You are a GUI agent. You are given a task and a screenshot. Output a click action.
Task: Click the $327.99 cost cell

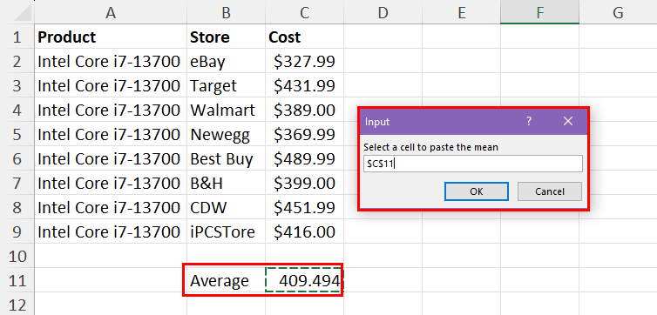tap(304, 61)
